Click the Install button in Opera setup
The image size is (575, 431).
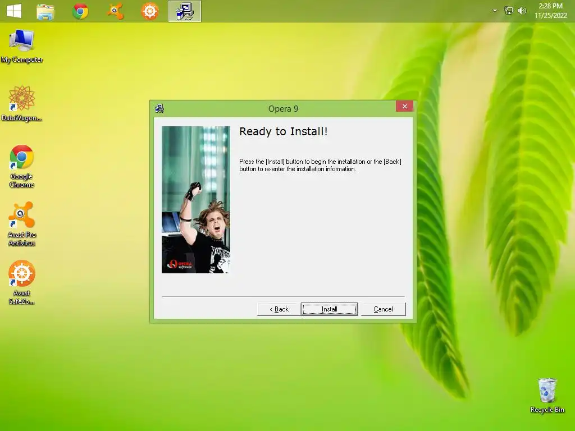coord(329,309)
